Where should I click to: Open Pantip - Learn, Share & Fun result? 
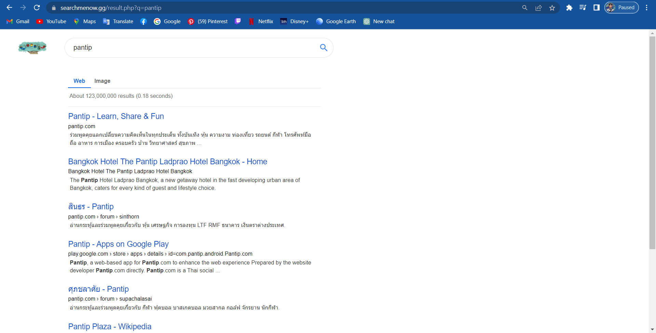[x=116, y=116]
